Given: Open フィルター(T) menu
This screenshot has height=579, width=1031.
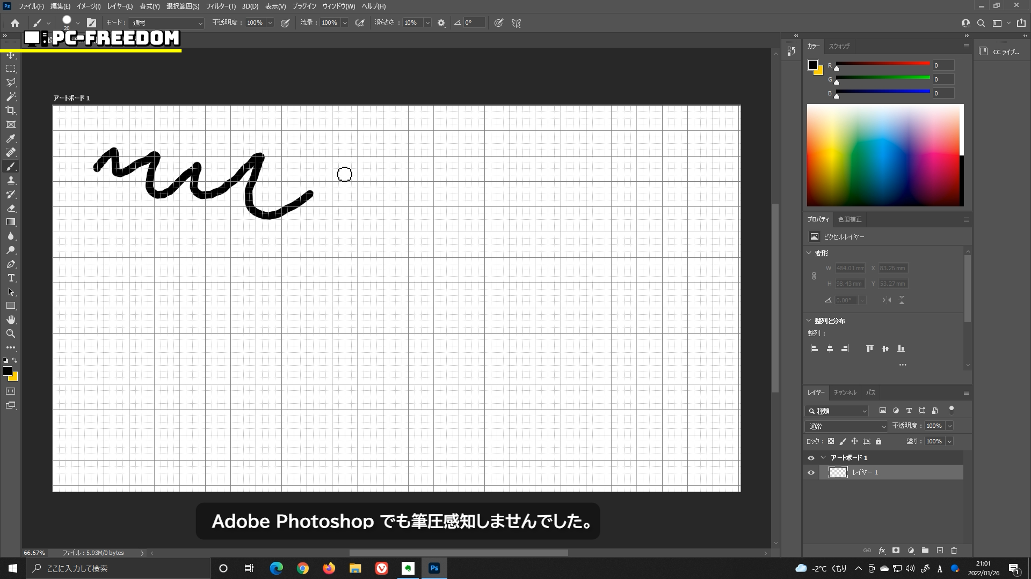Looking at the screenshot, I should (220, 6).
